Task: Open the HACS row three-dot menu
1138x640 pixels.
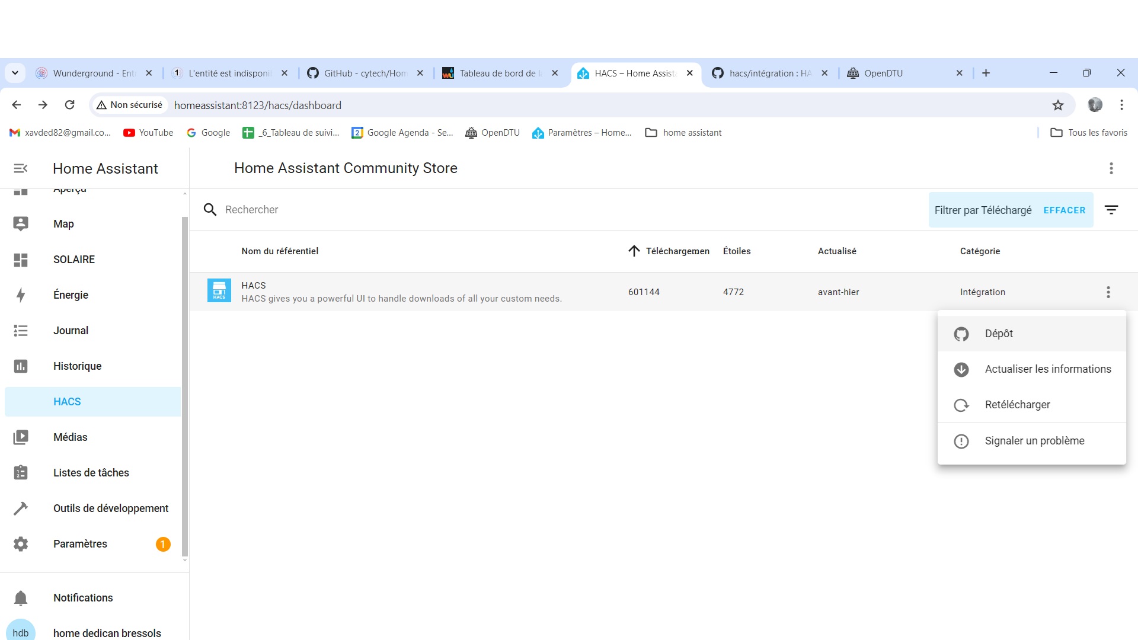Action: [x=1108, y=292]
